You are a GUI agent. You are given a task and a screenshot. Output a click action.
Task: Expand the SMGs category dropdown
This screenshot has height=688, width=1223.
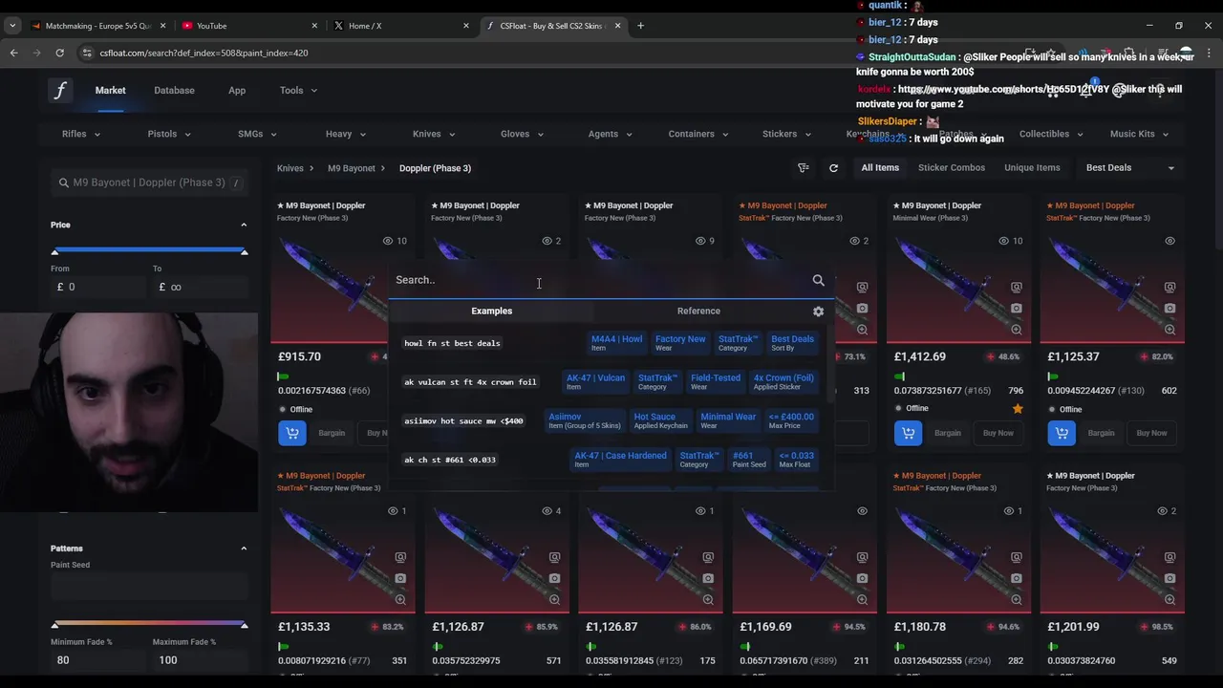tap(257, 134)
